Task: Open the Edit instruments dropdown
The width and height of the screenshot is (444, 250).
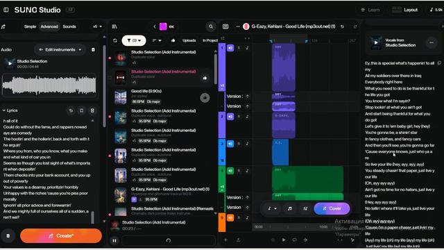Action: click(x=60, y=49)
